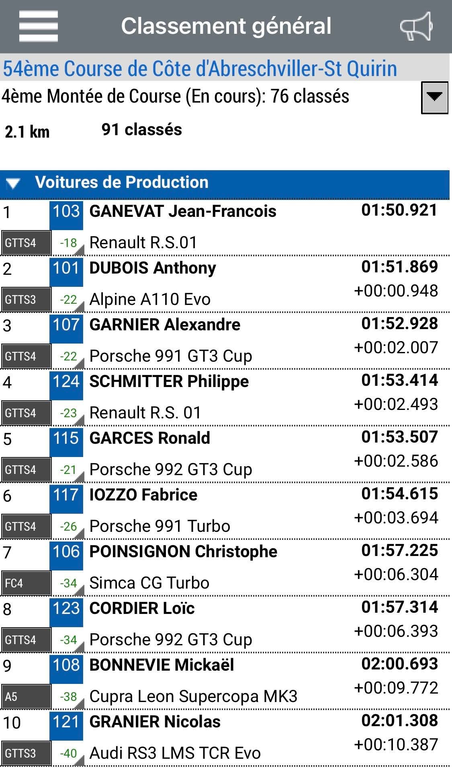Tap the megaphone announcements icon
The height and width of the screenshot is (768, 452).
pyautogui.click(x=416, y=26)
